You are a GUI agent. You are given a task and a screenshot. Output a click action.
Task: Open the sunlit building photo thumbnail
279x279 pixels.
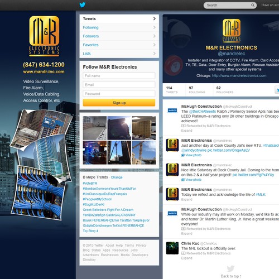pos(119,128)
